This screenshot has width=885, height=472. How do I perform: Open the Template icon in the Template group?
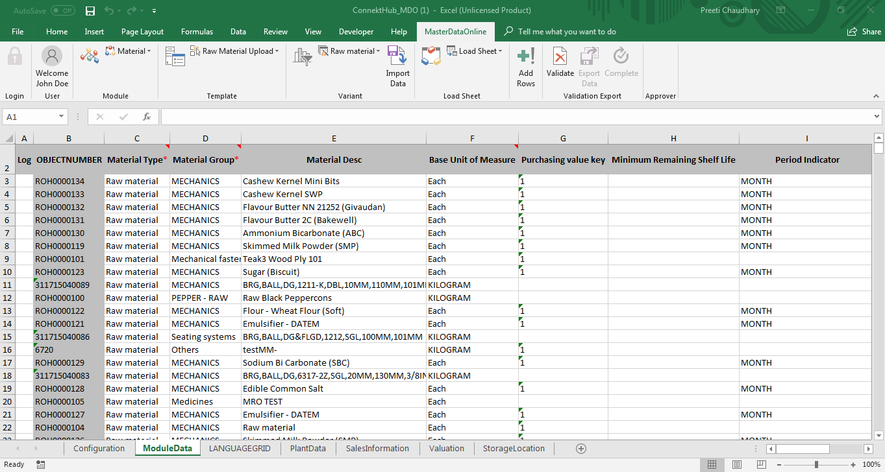pos(175,56)
